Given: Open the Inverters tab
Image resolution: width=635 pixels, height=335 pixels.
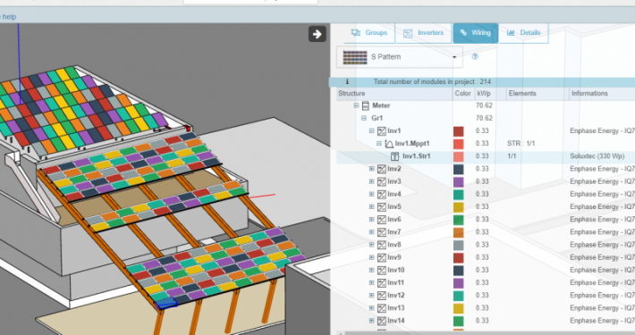Looking at the screenshot, I should coord(424,33).
